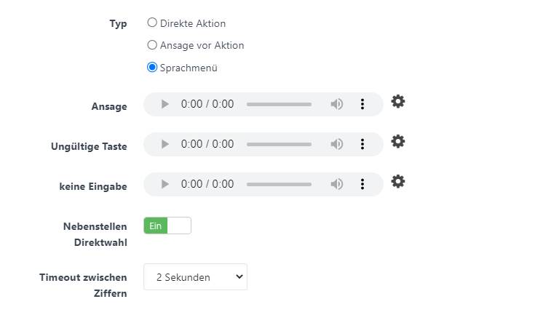
Task: Mute the Ansage audio player
Action: [x=336, y=104]
